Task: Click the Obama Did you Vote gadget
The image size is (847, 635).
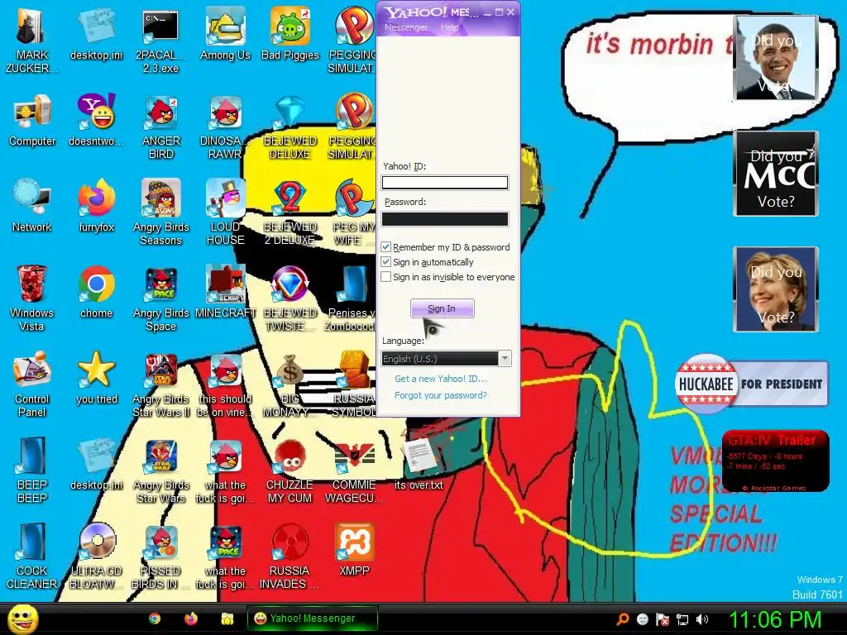Action: [x=776, y=58]
